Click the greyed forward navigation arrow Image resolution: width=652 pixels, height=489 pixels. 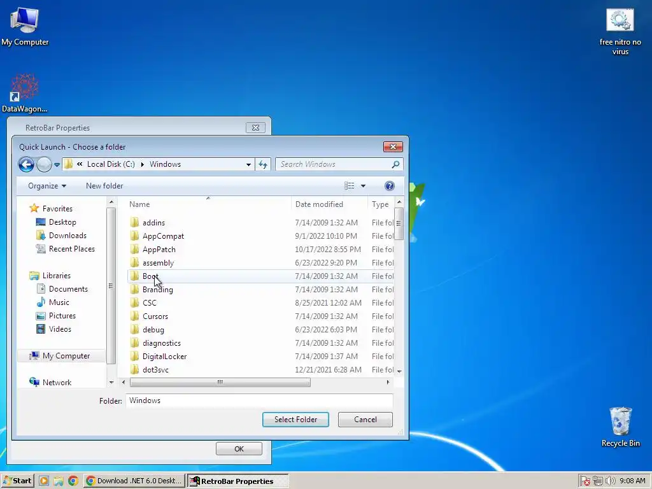click(x=44, y=164)
